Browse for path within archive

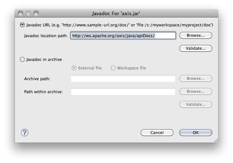(x=196, y=91)
